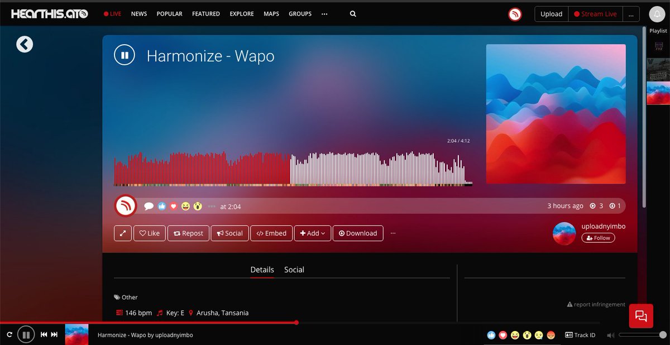Go to NEWS
The width and height of the screenshot is (670, 345).
[x=139, y=14]
